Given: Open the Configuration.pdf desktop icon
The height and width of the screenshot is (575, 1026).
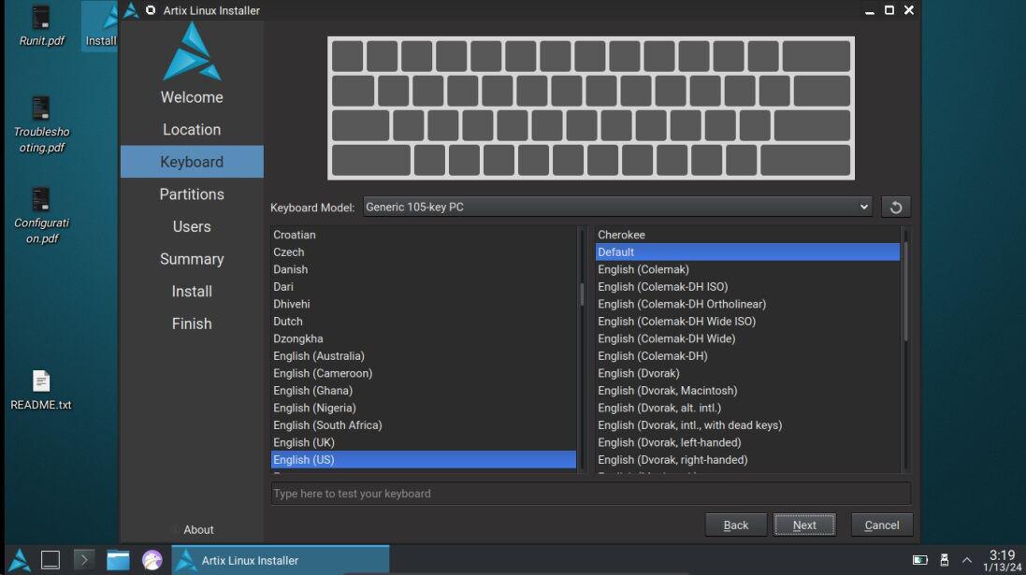Looking at the screenshot, I should point(41,216).
